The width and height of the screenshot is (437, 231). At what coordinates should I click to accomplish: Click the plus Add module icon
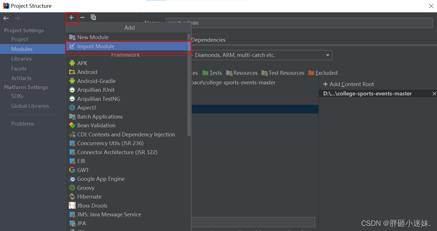pyautogui.click(x=71, y=18)
